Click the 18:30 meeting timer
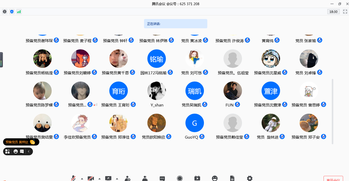 coord(333,12)
